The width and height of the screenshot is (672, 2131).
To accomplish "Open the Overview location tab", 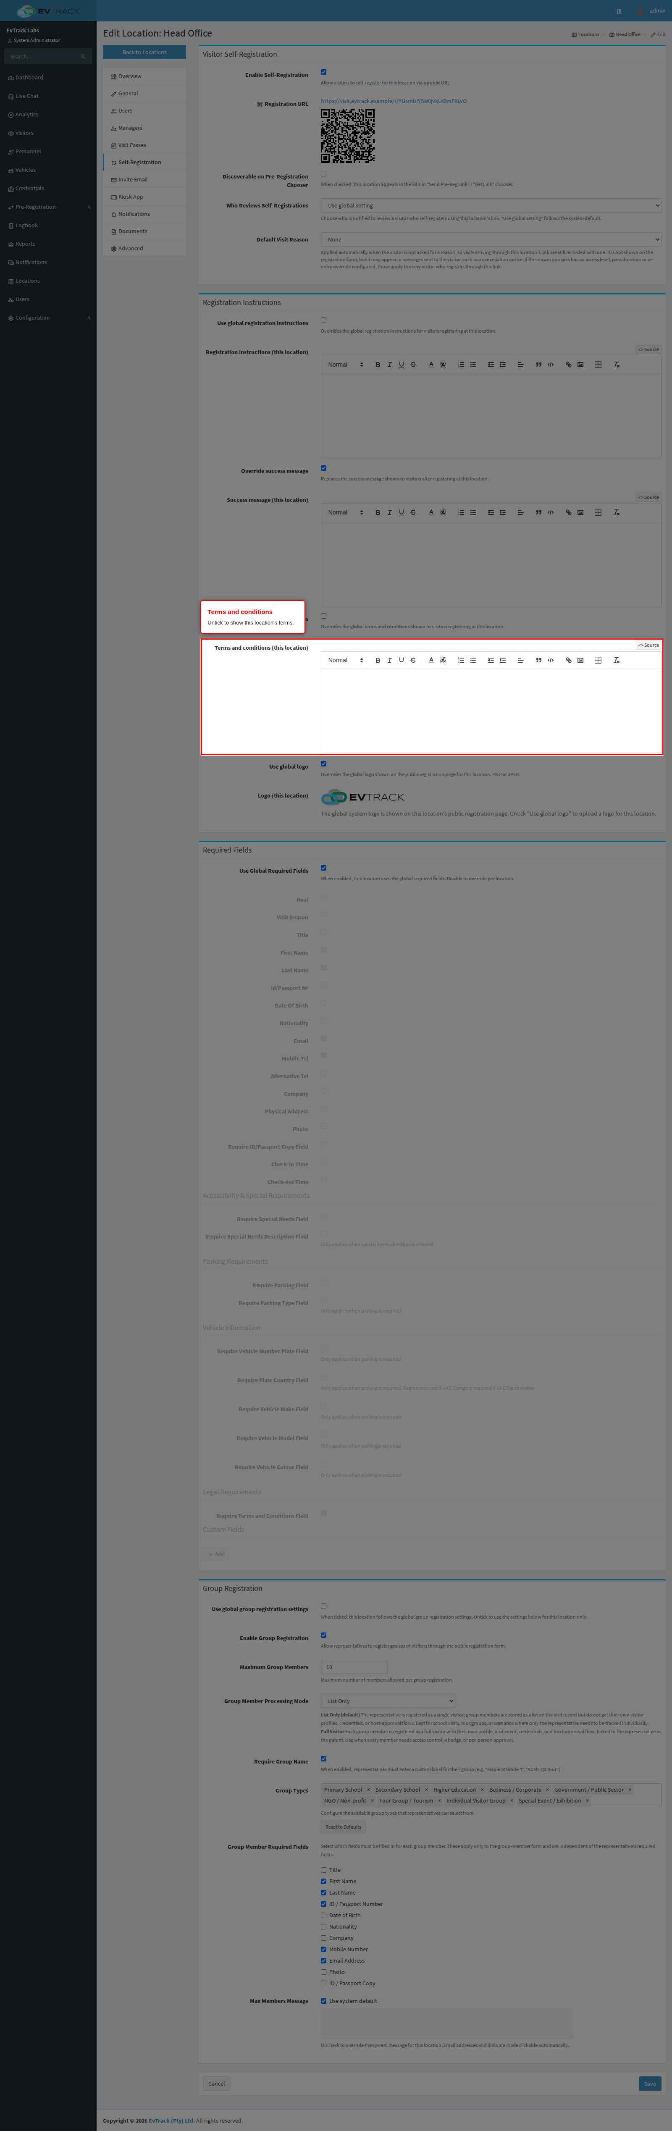I will point(144,76).
